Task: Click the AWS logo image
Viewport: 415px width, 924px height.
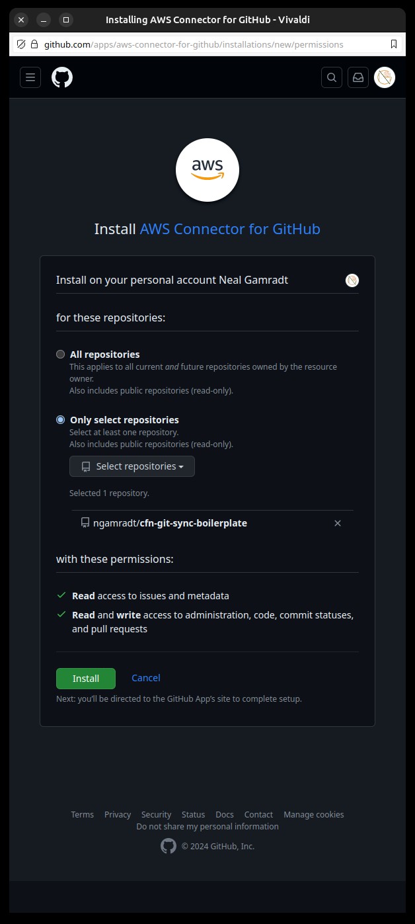Action: pos(207,170)
